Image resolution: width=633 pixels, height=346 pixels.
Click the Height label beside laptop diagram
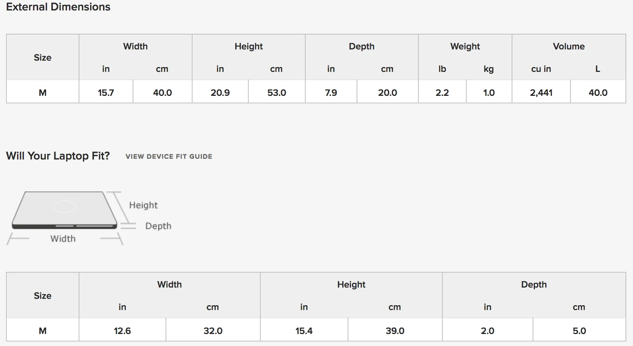tap(143, 205)
